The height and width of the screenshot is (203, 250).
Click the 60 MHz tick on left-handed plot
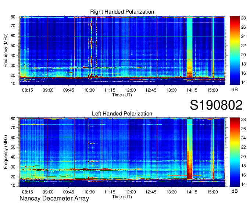[13, 137]
